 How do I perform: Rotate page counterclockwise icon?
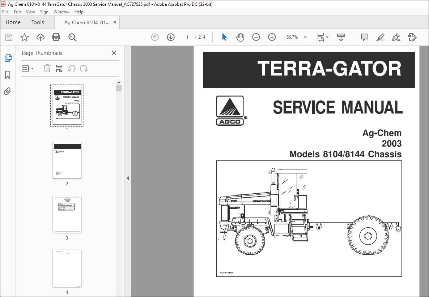pyautogui.click(x=72, y=68)
